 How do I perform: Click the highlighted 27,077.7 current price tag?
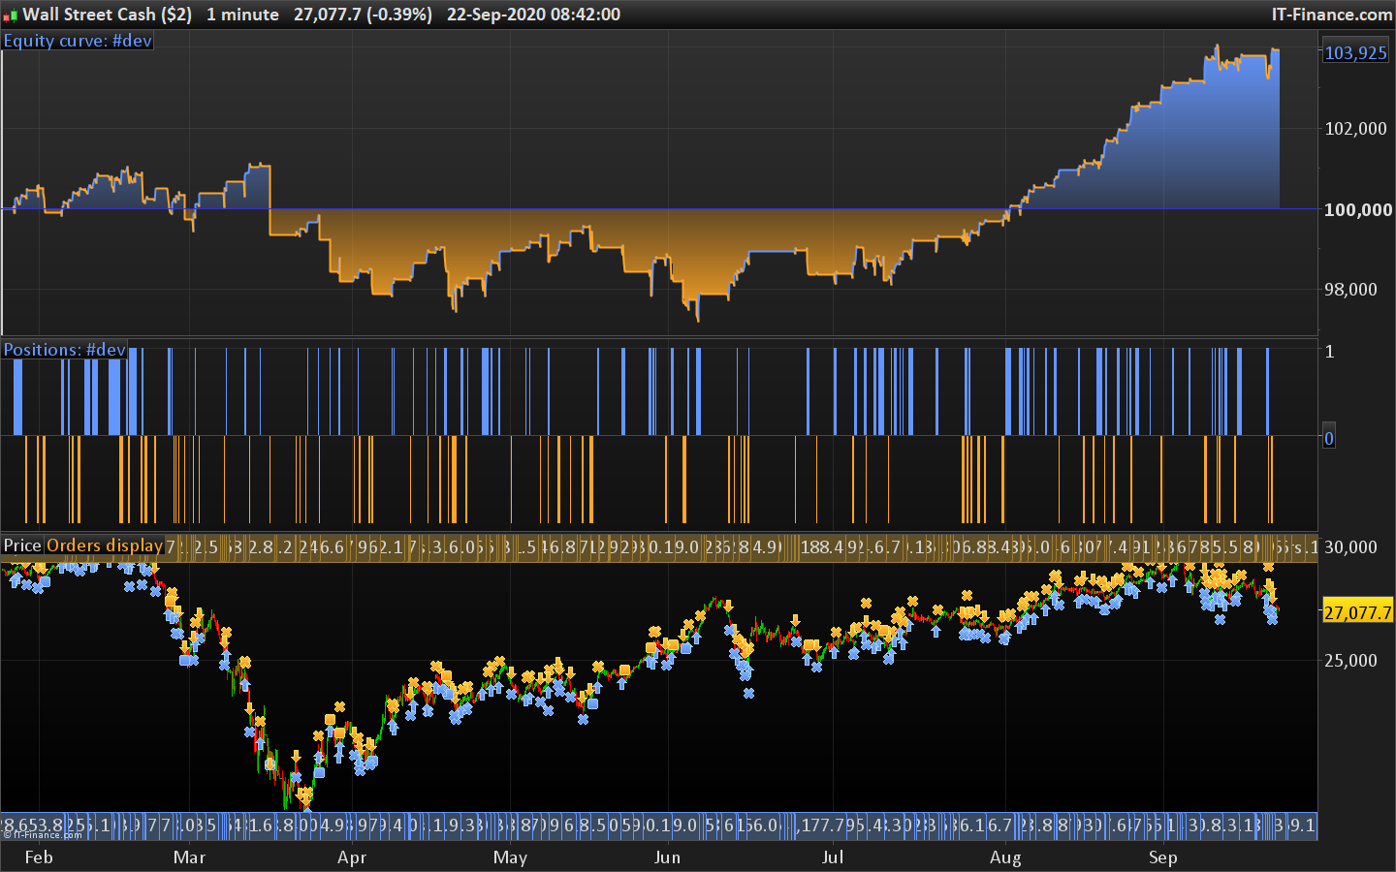1357,612
